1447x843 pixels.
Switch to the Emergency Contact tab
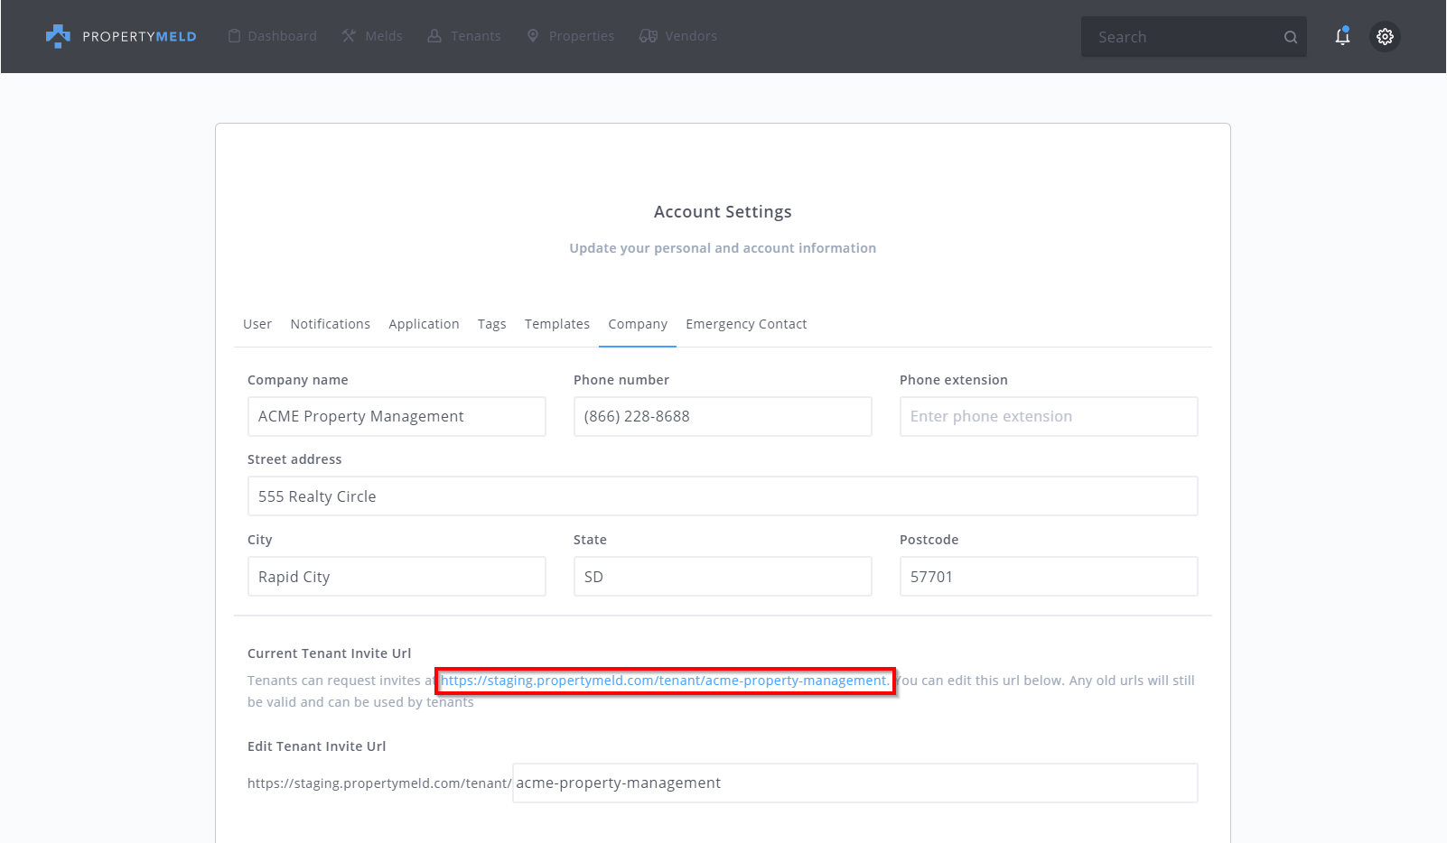[746, 324]
